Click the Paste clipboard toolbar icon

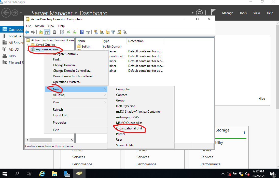[54, 32]
